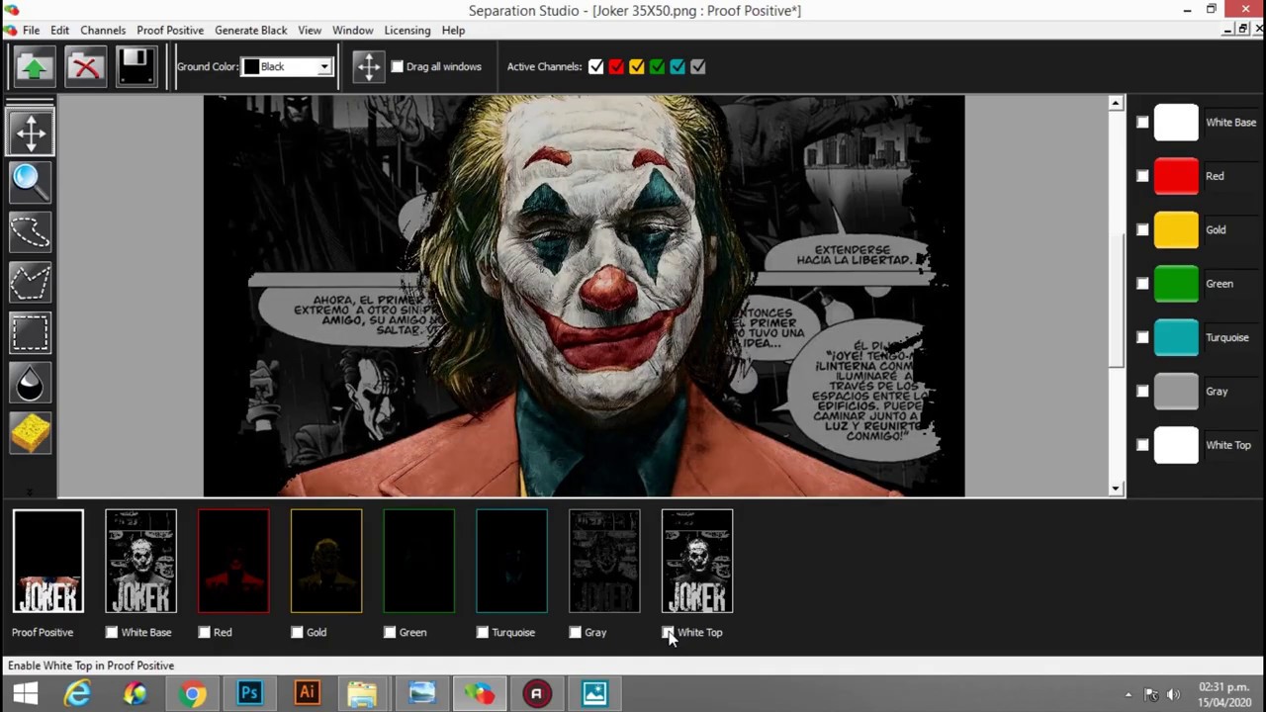Screen dimensions: 1266x712
Task: Select the Zoom magnifier tool
Action: point(30,183)
